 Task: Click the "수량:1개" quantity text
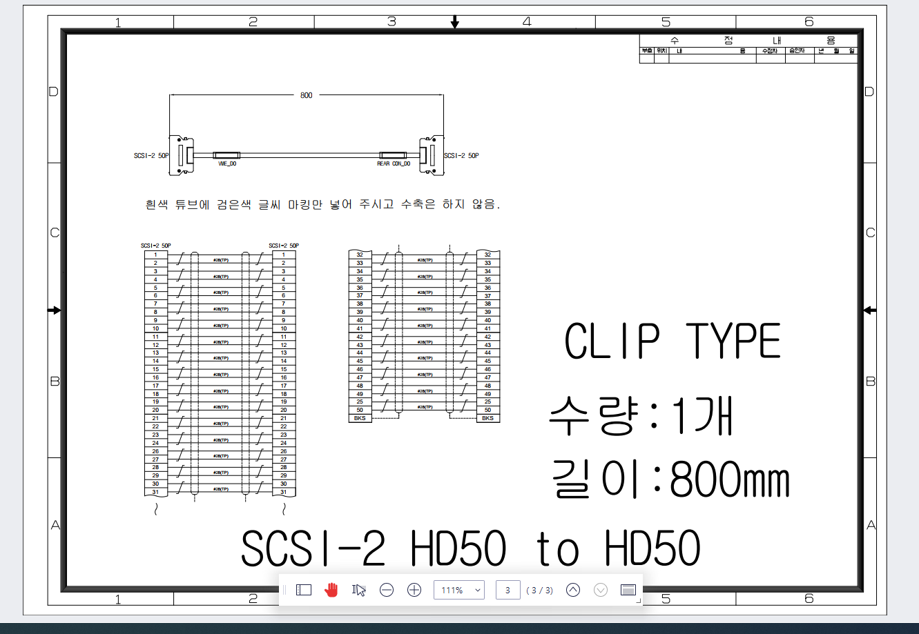641,416
